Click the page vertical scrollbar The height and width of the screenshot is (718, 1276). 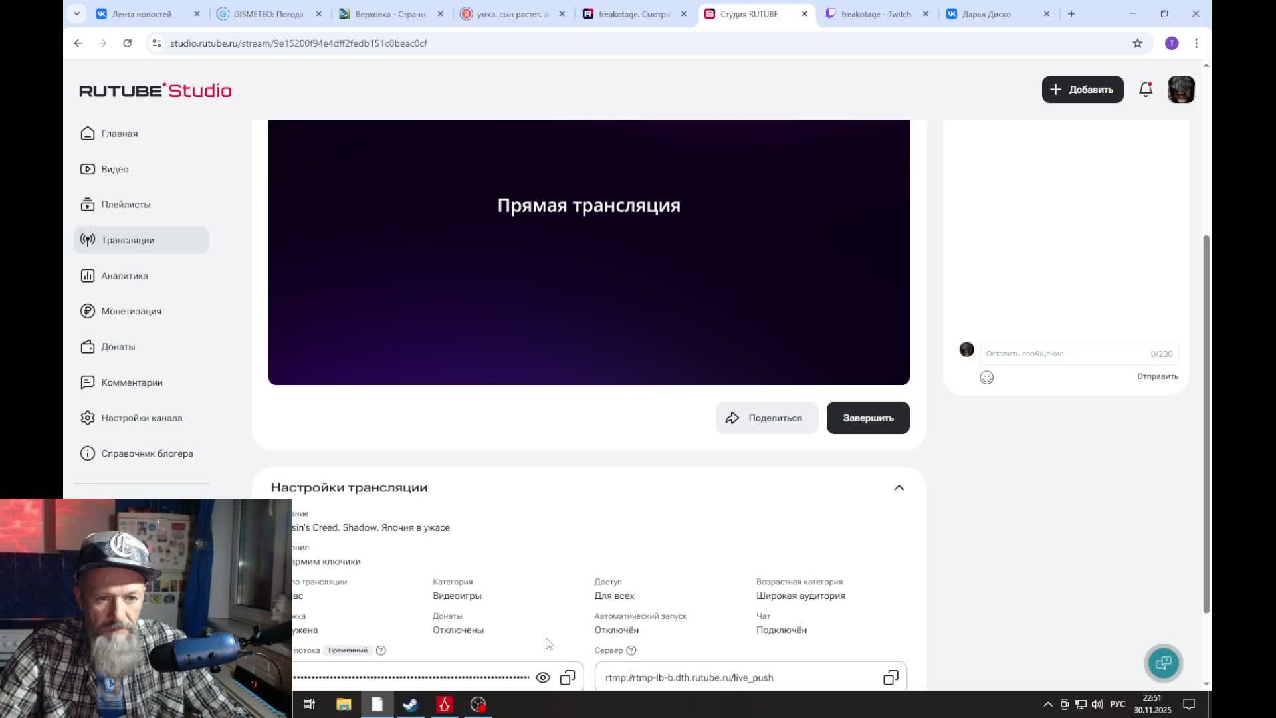pyautogui.click(x=1206, y=423)
